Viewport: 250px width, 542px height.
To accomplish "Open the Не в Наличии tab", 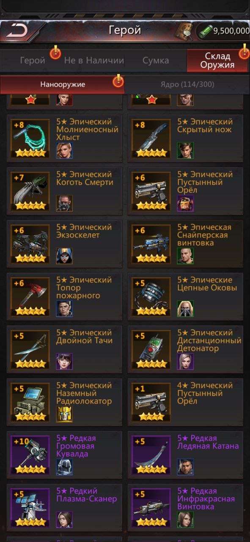I will point(94,61).
